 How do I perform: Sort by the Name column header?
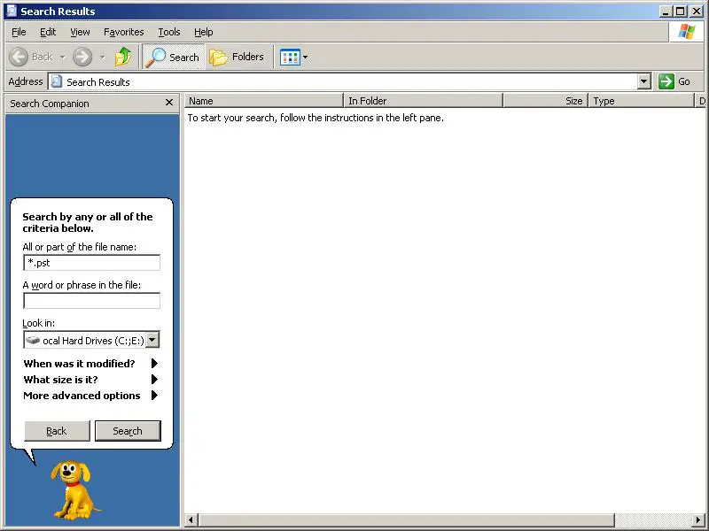click(264, 101)
